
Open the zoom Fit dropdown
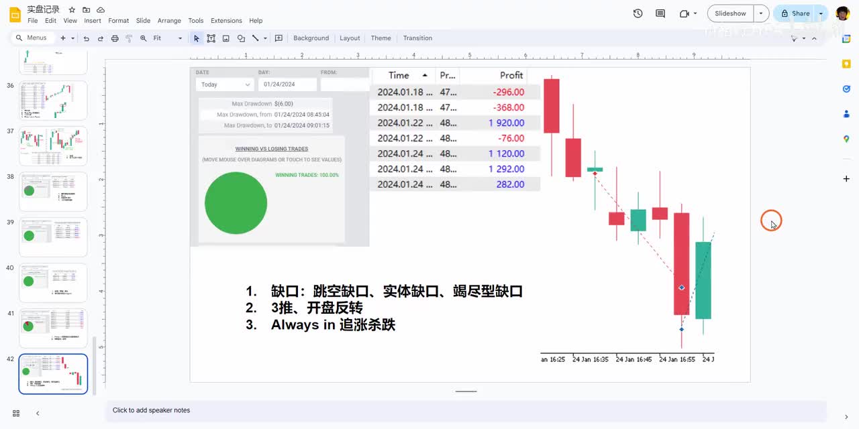168,38
